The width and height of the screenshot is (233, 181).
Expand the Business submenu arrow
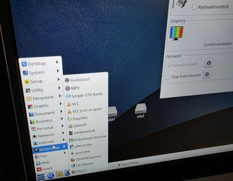pyautogui.click(x=62, y=119)
